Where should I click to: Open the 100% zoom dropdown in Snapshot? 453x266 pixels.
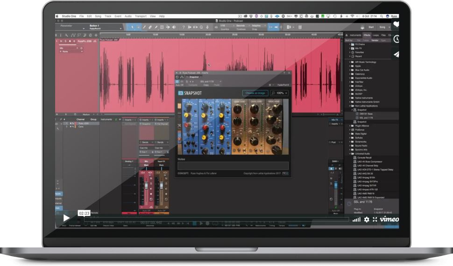click(279, 93)
